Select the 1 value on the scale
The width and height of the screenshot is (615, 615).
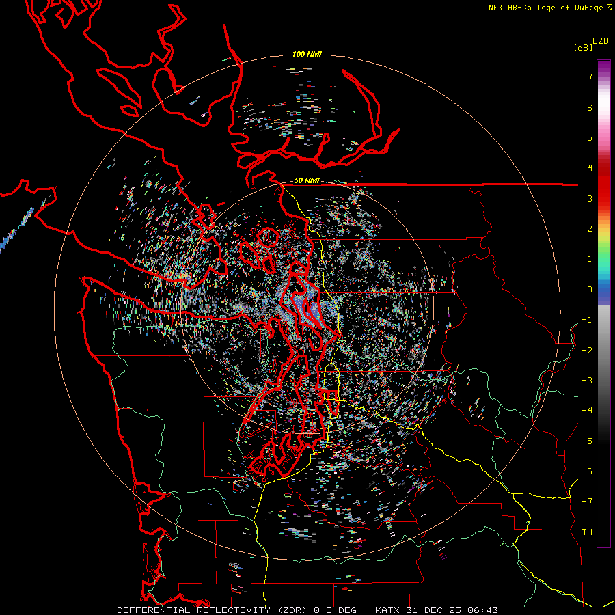[x=590, y=259]
